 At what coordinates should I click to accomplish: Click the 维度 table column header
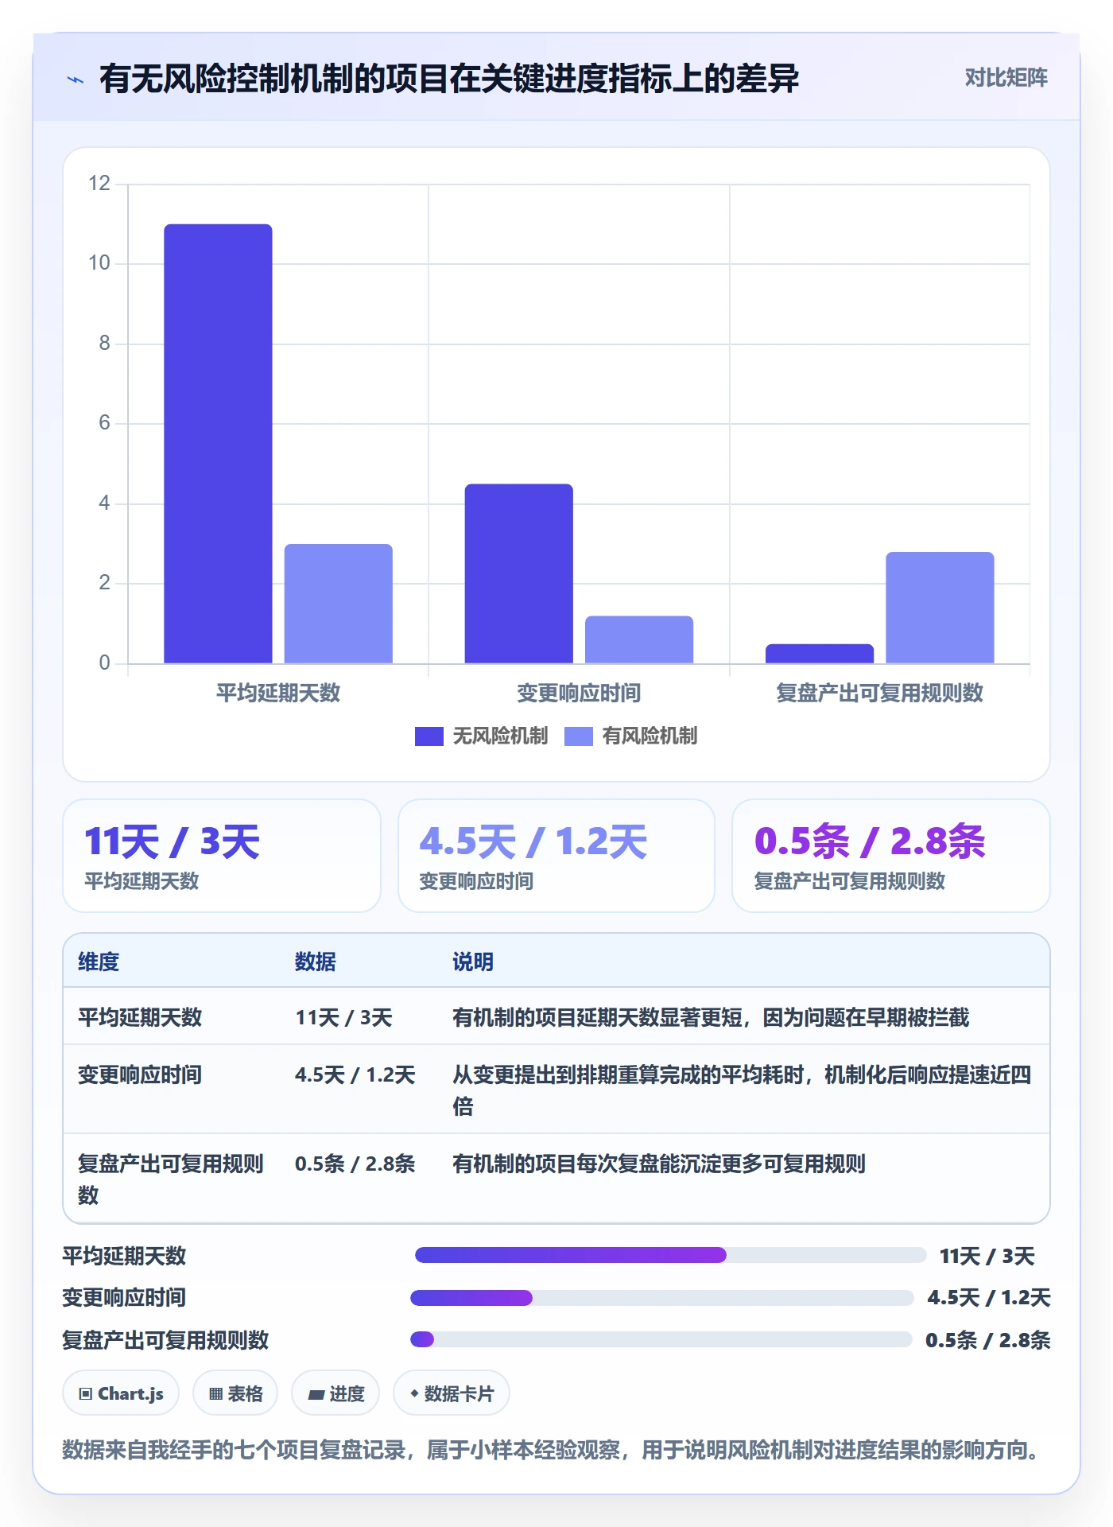(x=99, y=962)
